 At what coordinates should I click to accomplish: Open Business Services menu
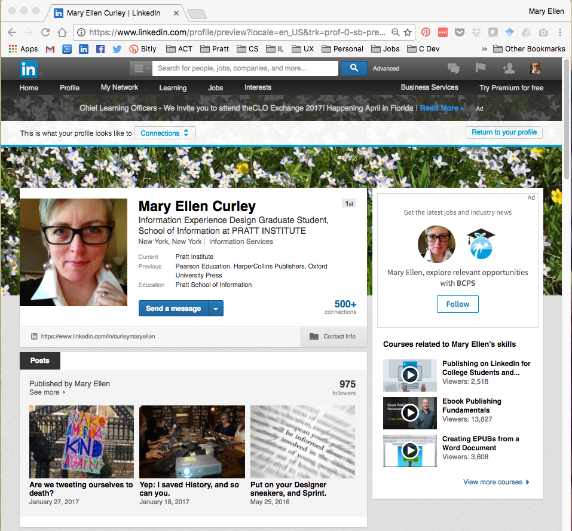tap(429, 87)
